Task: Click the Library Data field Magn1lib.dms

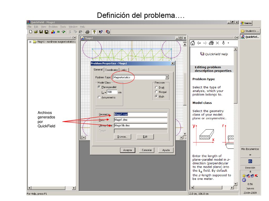Action: (141, 125)
